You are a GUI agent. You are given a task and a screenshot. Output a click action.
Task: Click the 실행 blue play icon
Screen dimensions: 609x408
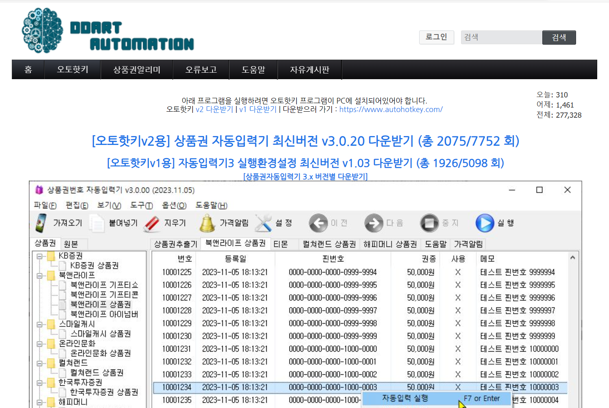485,223
